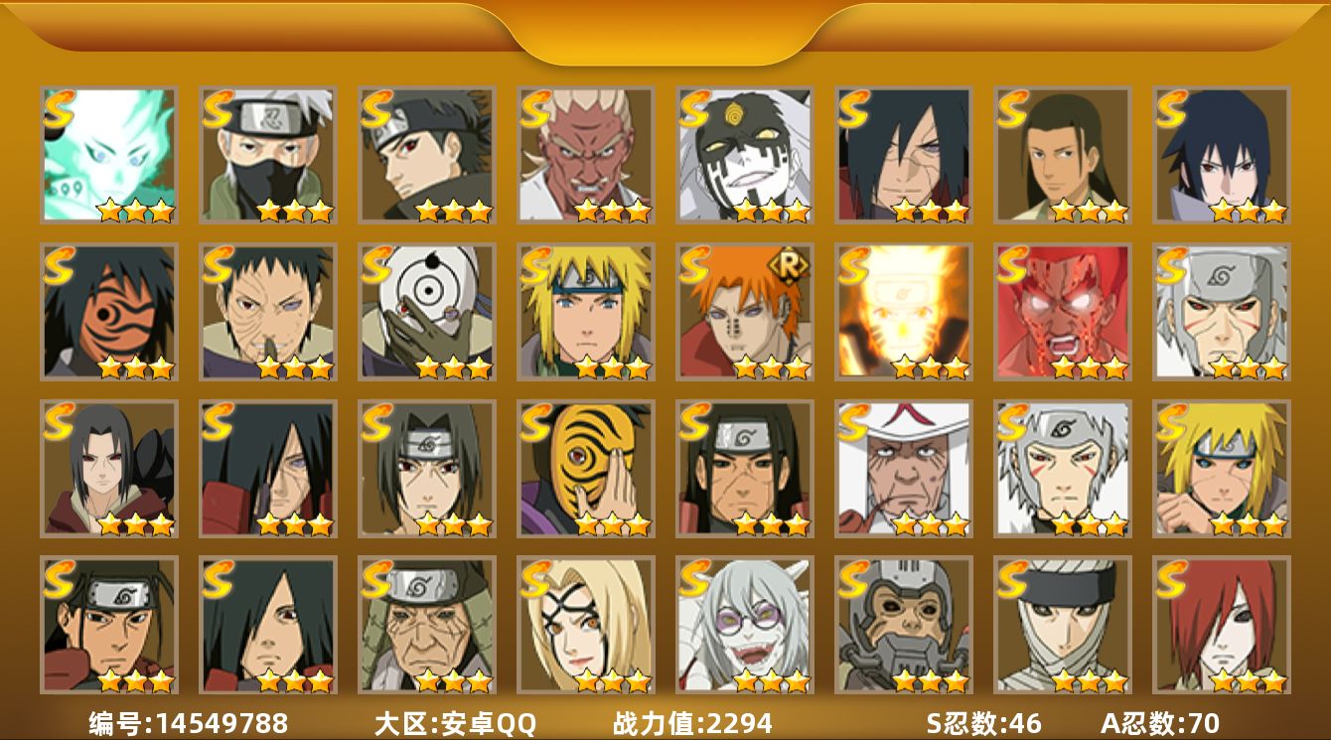Choose the red-skinned angry Raikage portrait
Screen dimensions: 1331x740
click(586, 154)
